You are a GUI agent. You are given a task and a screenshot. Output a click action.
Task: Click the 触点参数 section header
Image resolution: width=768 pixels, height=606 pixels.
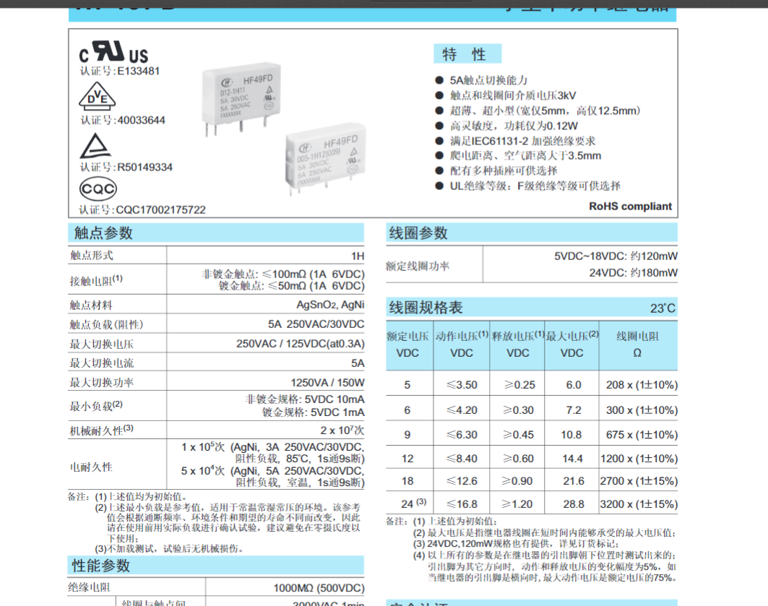104,233
